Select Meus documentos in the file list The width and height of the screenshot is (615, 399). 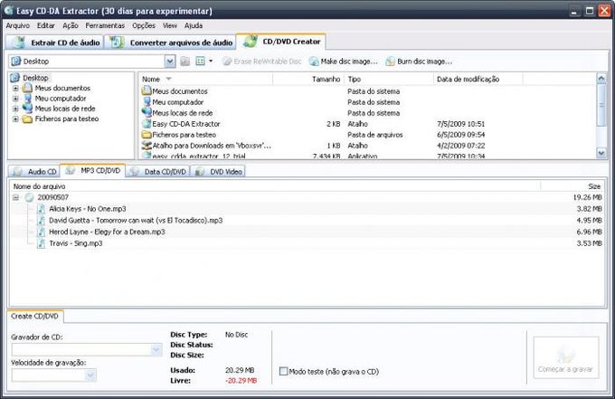[x=180, y=91]
